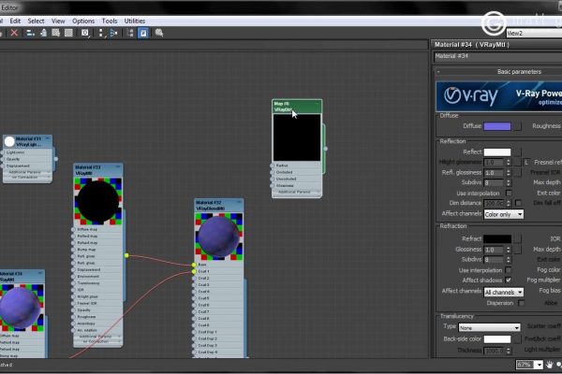Screen dimensions: 562x374
Task: Click the purple Diffuse color swatch
Action: 497,126
